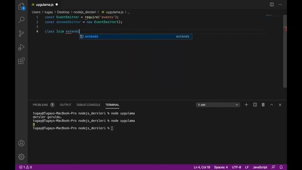This screenshot has height=170, width=302.
Task: Click the breadcrumb ellipsis symbol item
Action: (x=129, y=12)
